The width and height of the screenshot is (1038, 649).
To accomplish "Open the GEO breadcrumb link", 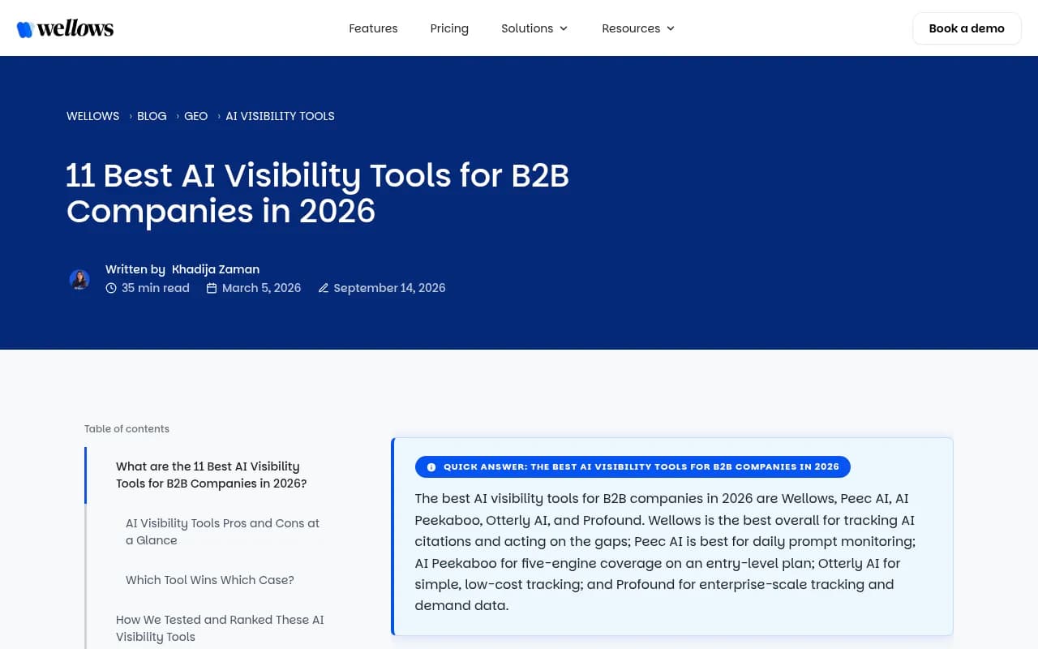I will pos(196,116).
